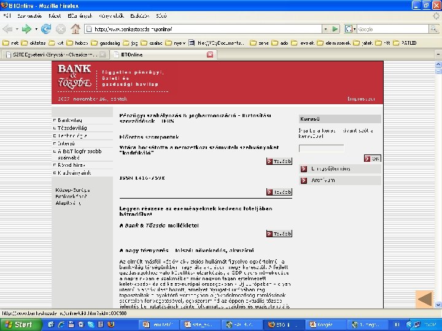Click the Bank & Tőzsde logo
Image resolution: width=442 pixels, height=331 pixels.
coord(74,76)
